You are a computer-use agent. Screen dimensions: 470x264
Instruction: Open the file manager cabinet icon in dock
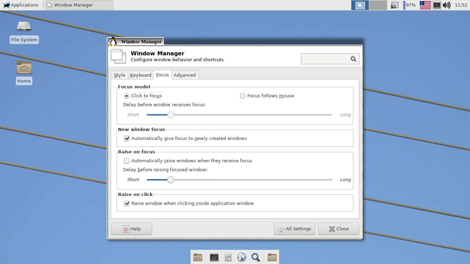228,257
